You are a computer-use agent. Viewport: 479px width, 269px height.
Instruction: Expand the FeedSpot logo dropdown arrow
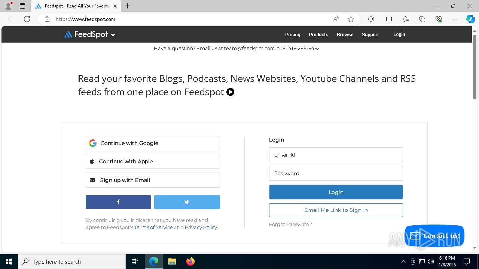(x=113, y=35)
